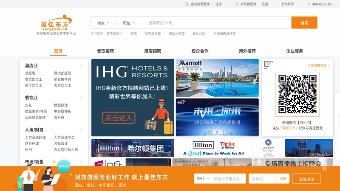Open the Marriott International banner

pos(217,78)
